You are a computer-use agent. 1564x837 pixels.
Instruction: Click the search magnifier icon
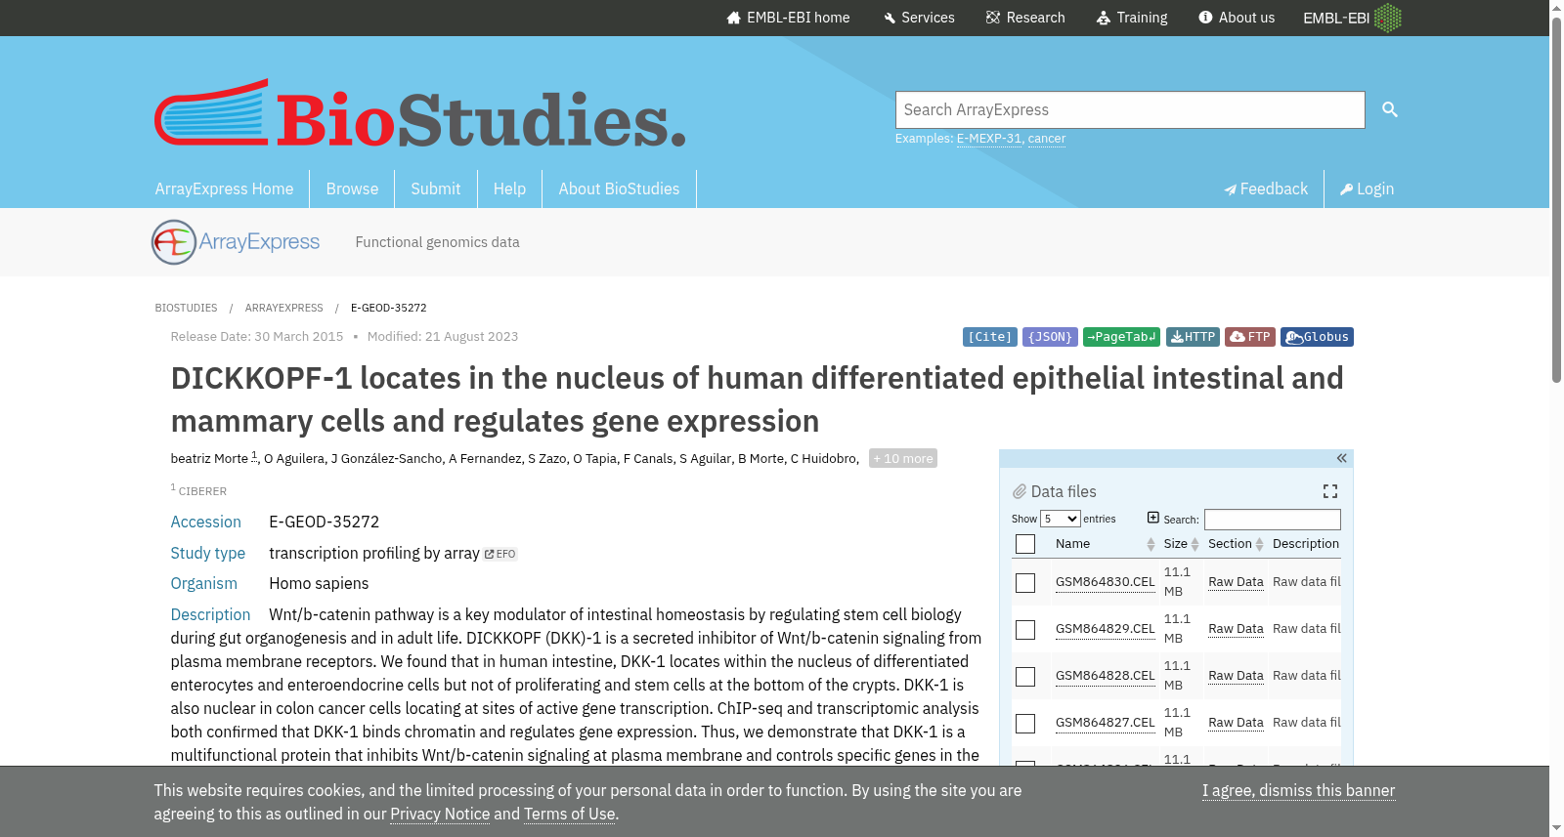[x=1389, y=109]
